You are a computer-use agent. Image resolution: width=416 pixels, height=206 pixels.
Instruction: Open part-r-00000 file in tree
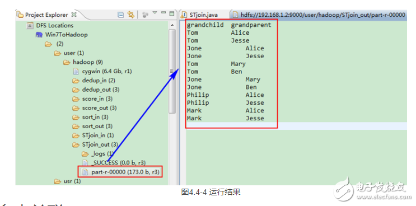(120, 172)
